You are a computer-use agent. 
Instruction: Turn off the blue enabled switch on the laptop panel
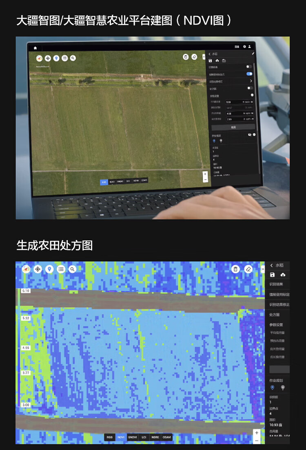(x=249, y=74)
